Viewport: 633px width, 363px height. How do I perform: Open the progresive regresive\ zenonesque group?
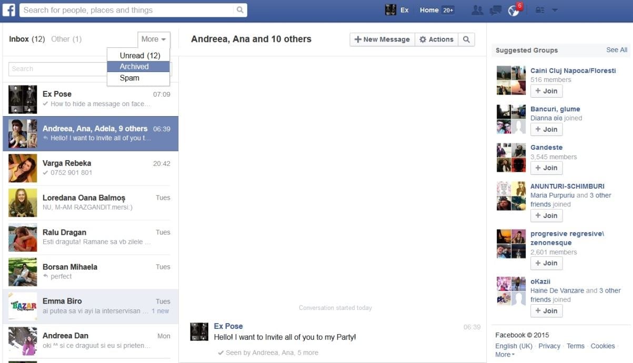(x=567, y=238)
